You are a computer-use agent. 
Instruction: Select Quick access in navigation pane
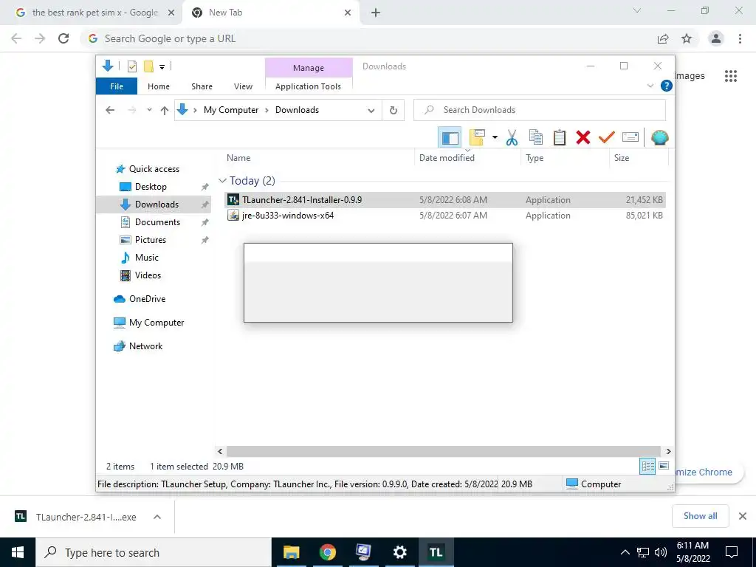pos(154,169)
